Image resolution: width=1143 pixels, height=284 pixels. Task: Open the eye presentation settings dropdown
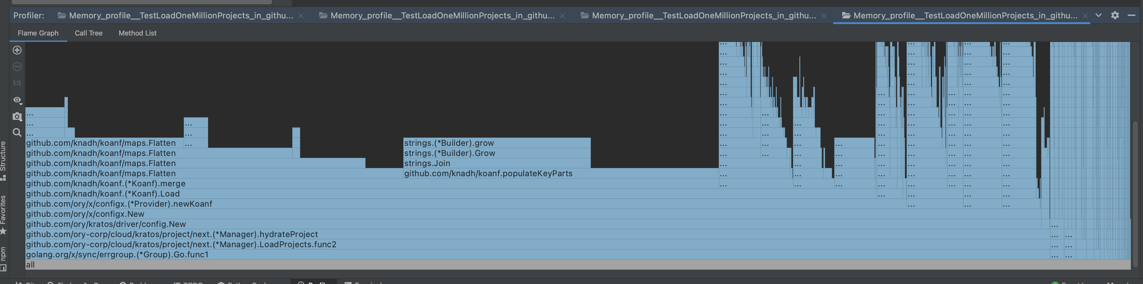pyautogui.click(x=17, y=100)
